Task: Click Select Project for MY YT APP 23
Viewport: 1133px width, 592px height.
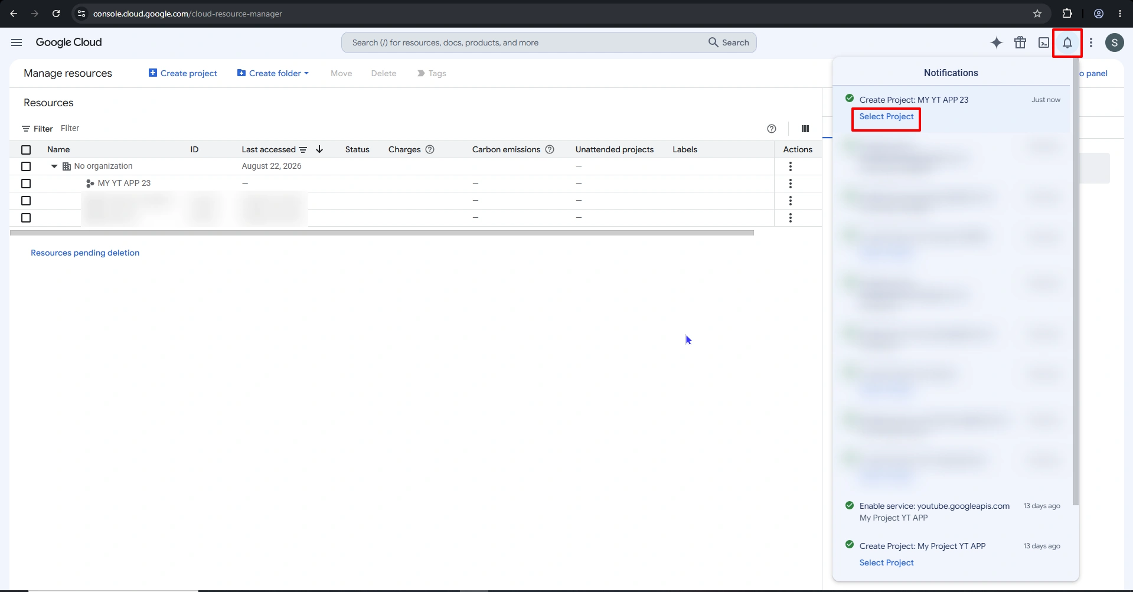Action: click(x=886, y=116)
